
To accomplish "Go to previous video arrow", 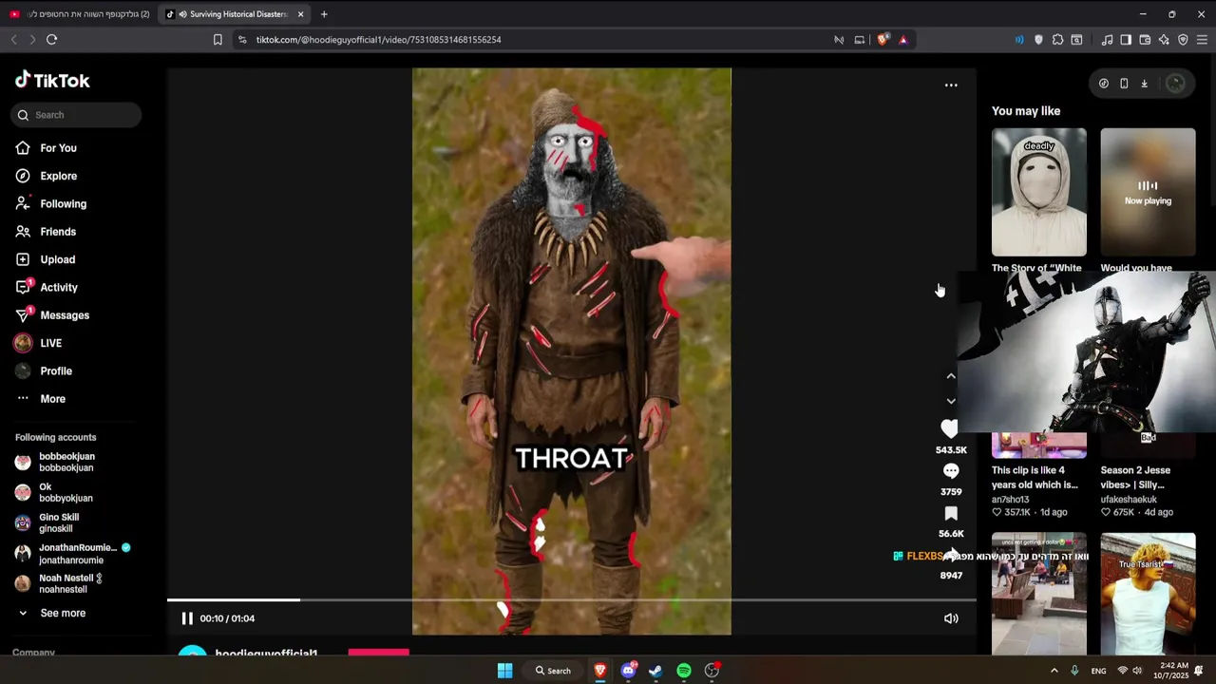I will pos(951,376).
